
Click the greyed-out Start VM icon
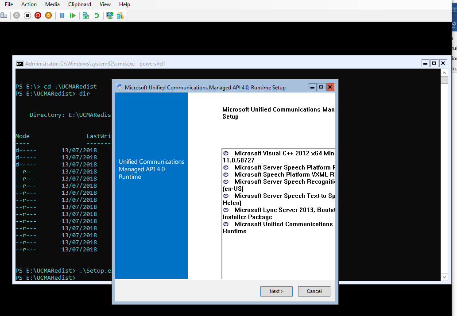click(x=17, y=15)
